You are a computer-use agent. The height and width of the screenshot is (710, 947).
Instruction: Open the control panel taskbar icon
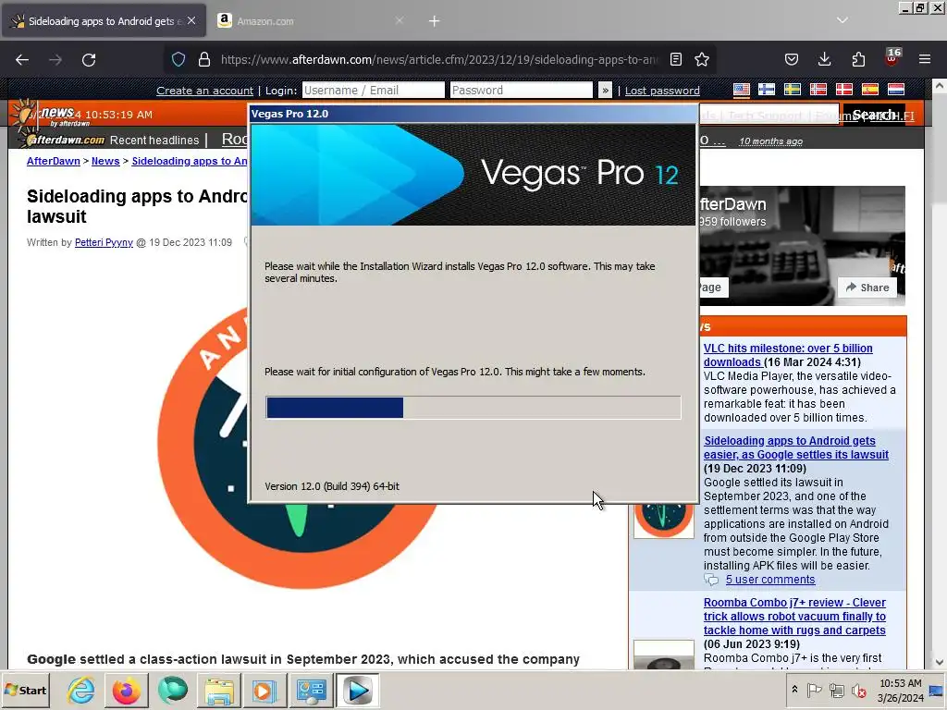pos(311,690)
